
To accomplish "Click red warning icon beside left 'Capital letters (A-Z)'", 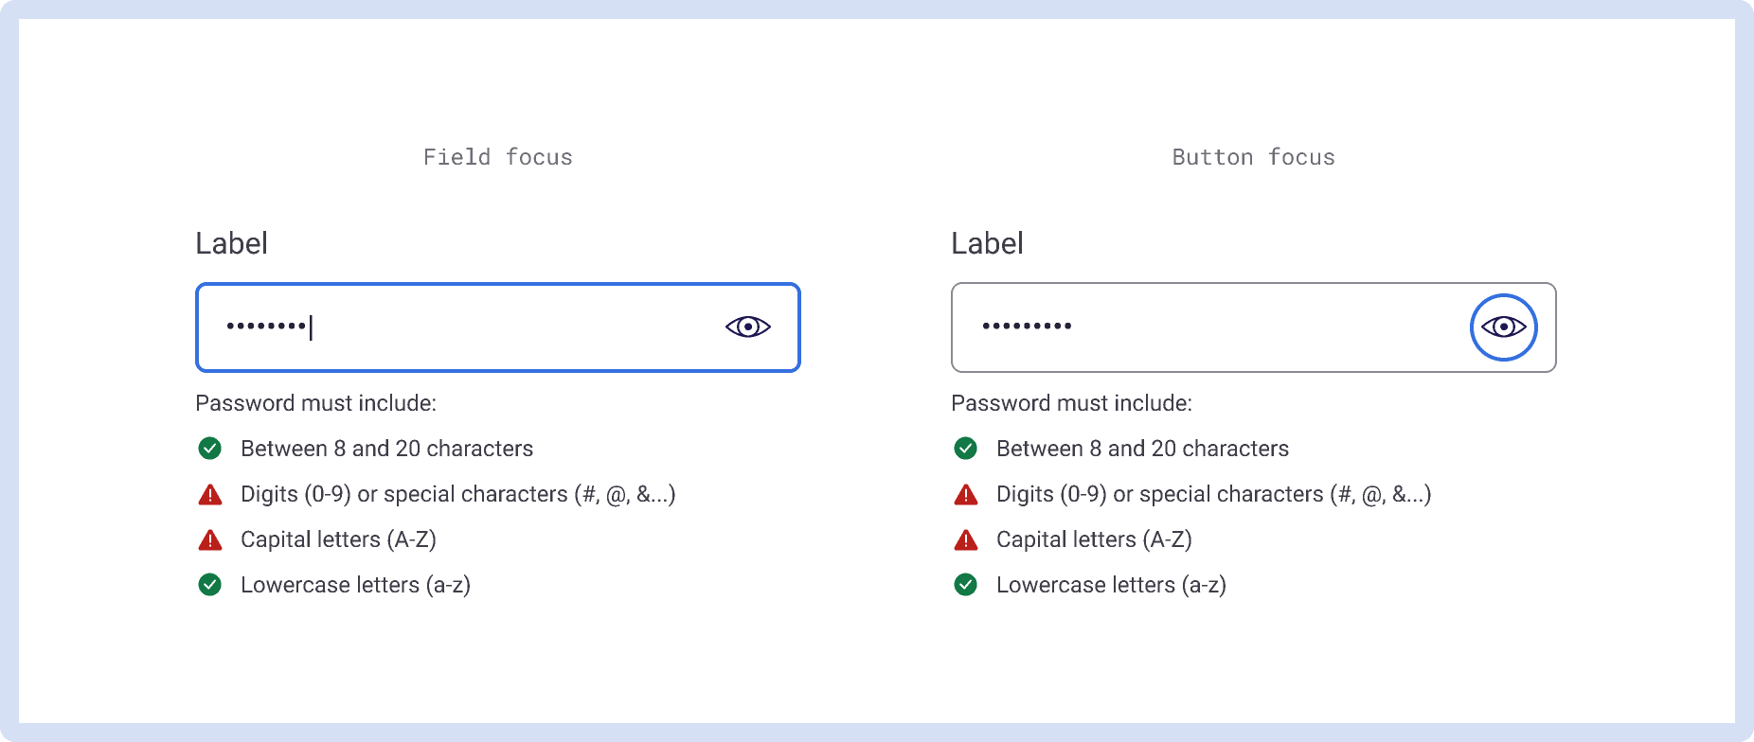I will click(210, 540).
